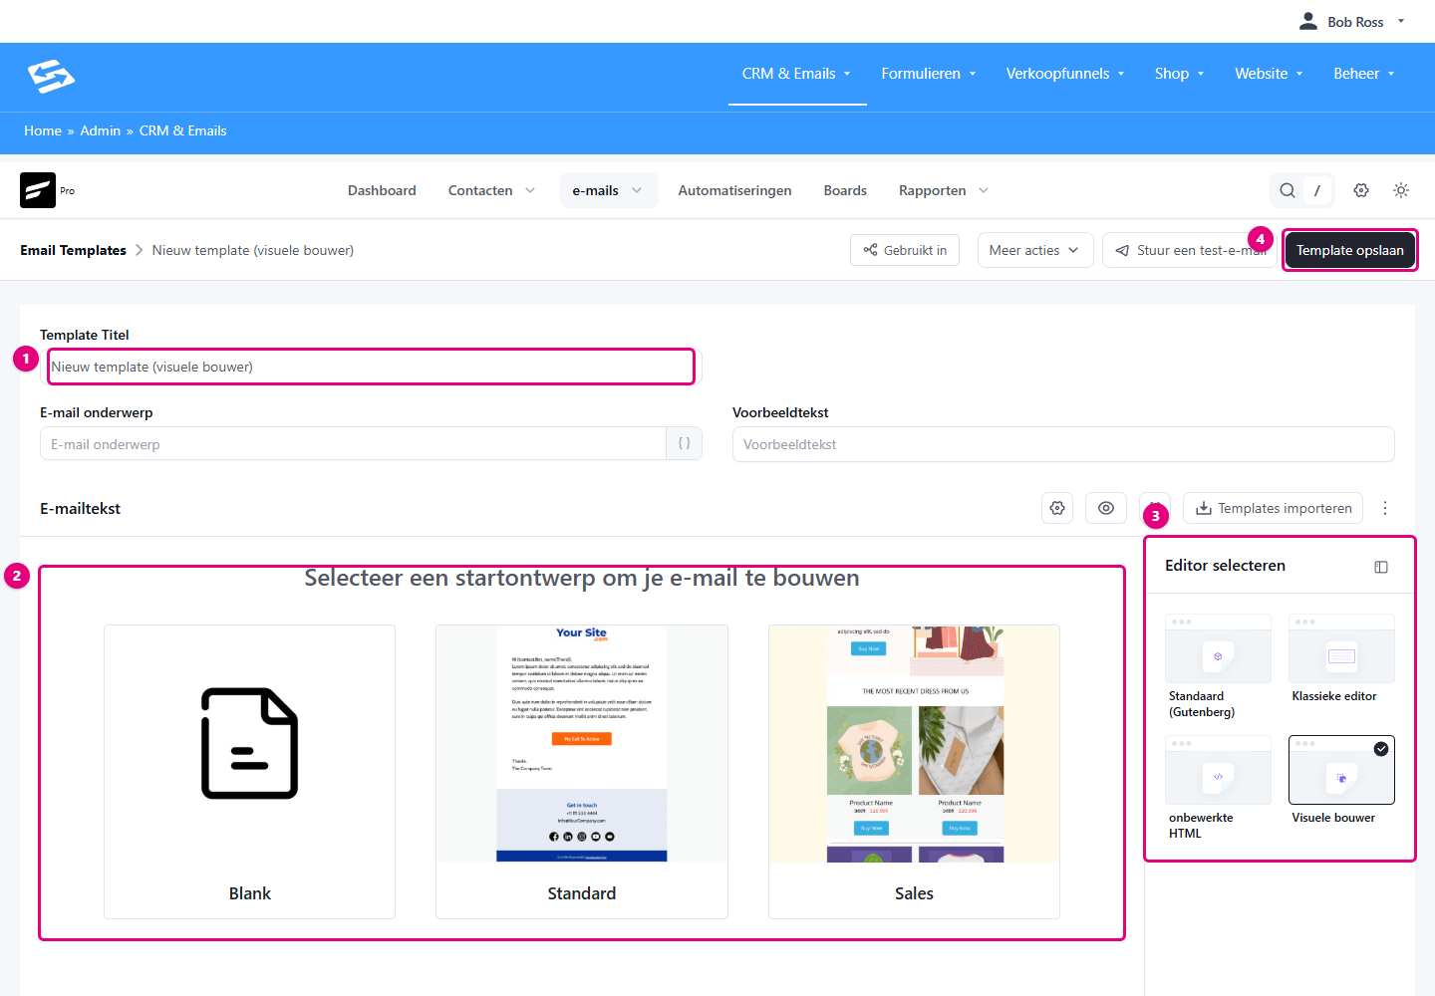Toggle light/dark mode with the sun icon
This screenshot has width=1435, height=996.
point(1401,190)
